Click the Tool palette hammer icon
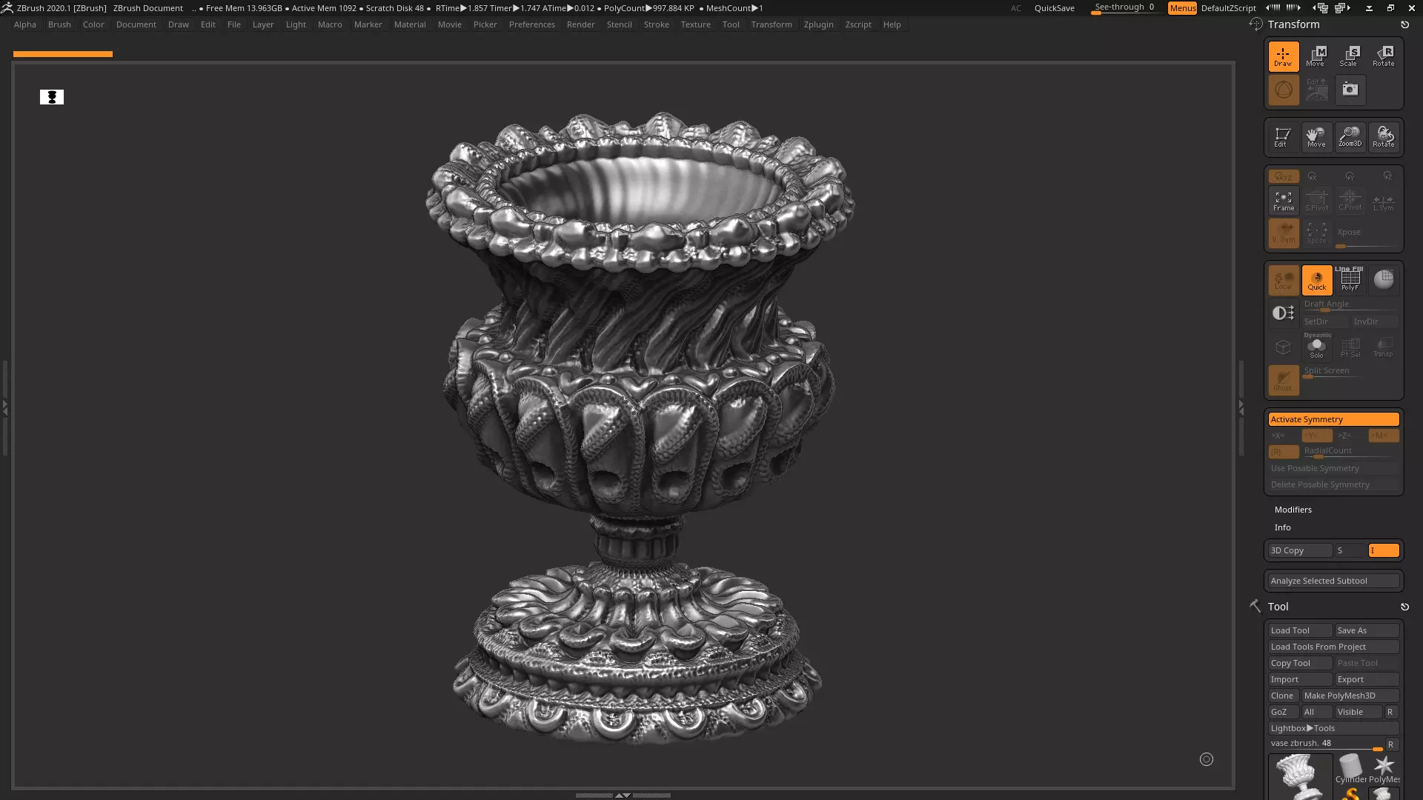1423x800 pixels. click(1256, 606)
